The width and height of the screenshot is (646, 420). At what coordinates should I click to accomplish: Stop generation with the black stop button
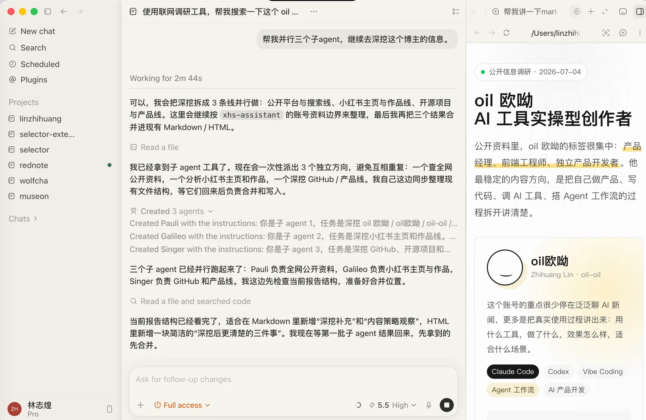[447, 405]
